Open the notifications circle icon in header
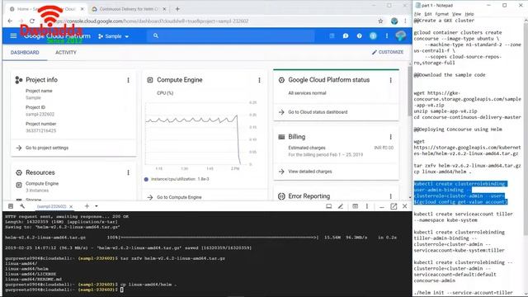This screenshot has height=297, width=528. tap(373, 35)
